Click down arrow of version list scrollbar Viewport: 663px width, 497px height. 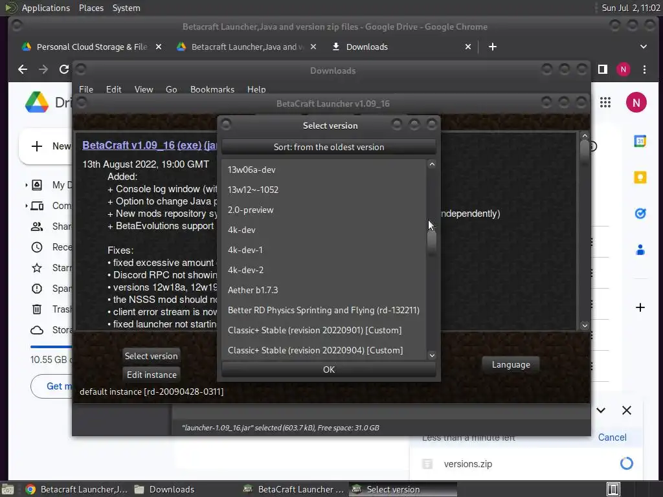pos(432,355)
